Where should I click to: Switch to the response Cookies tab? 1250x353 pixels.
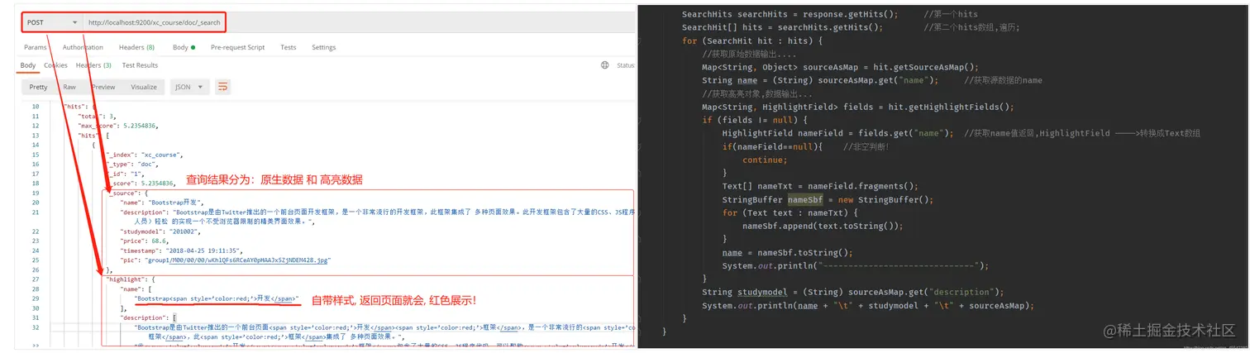(55, 65)
